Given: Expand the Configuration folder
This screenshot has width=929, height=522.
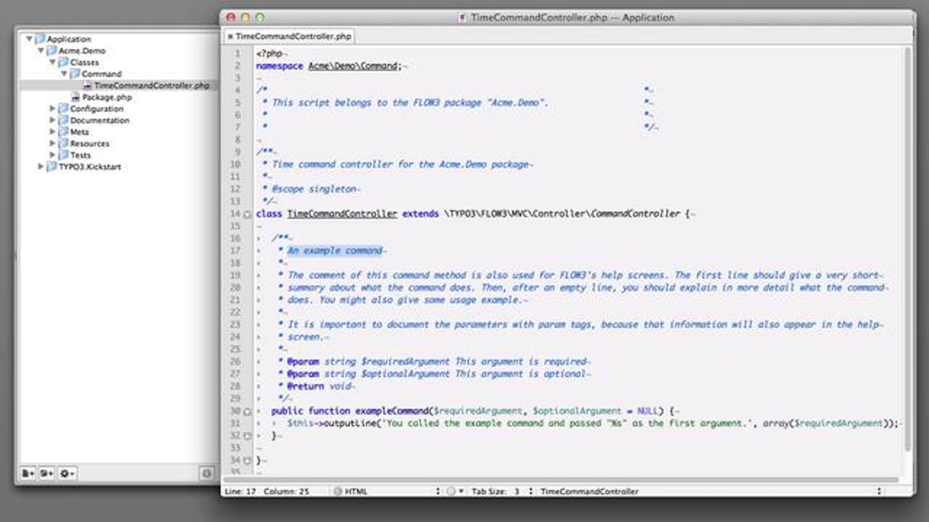Looking at the screenshot, I should [x=52, y=109].
